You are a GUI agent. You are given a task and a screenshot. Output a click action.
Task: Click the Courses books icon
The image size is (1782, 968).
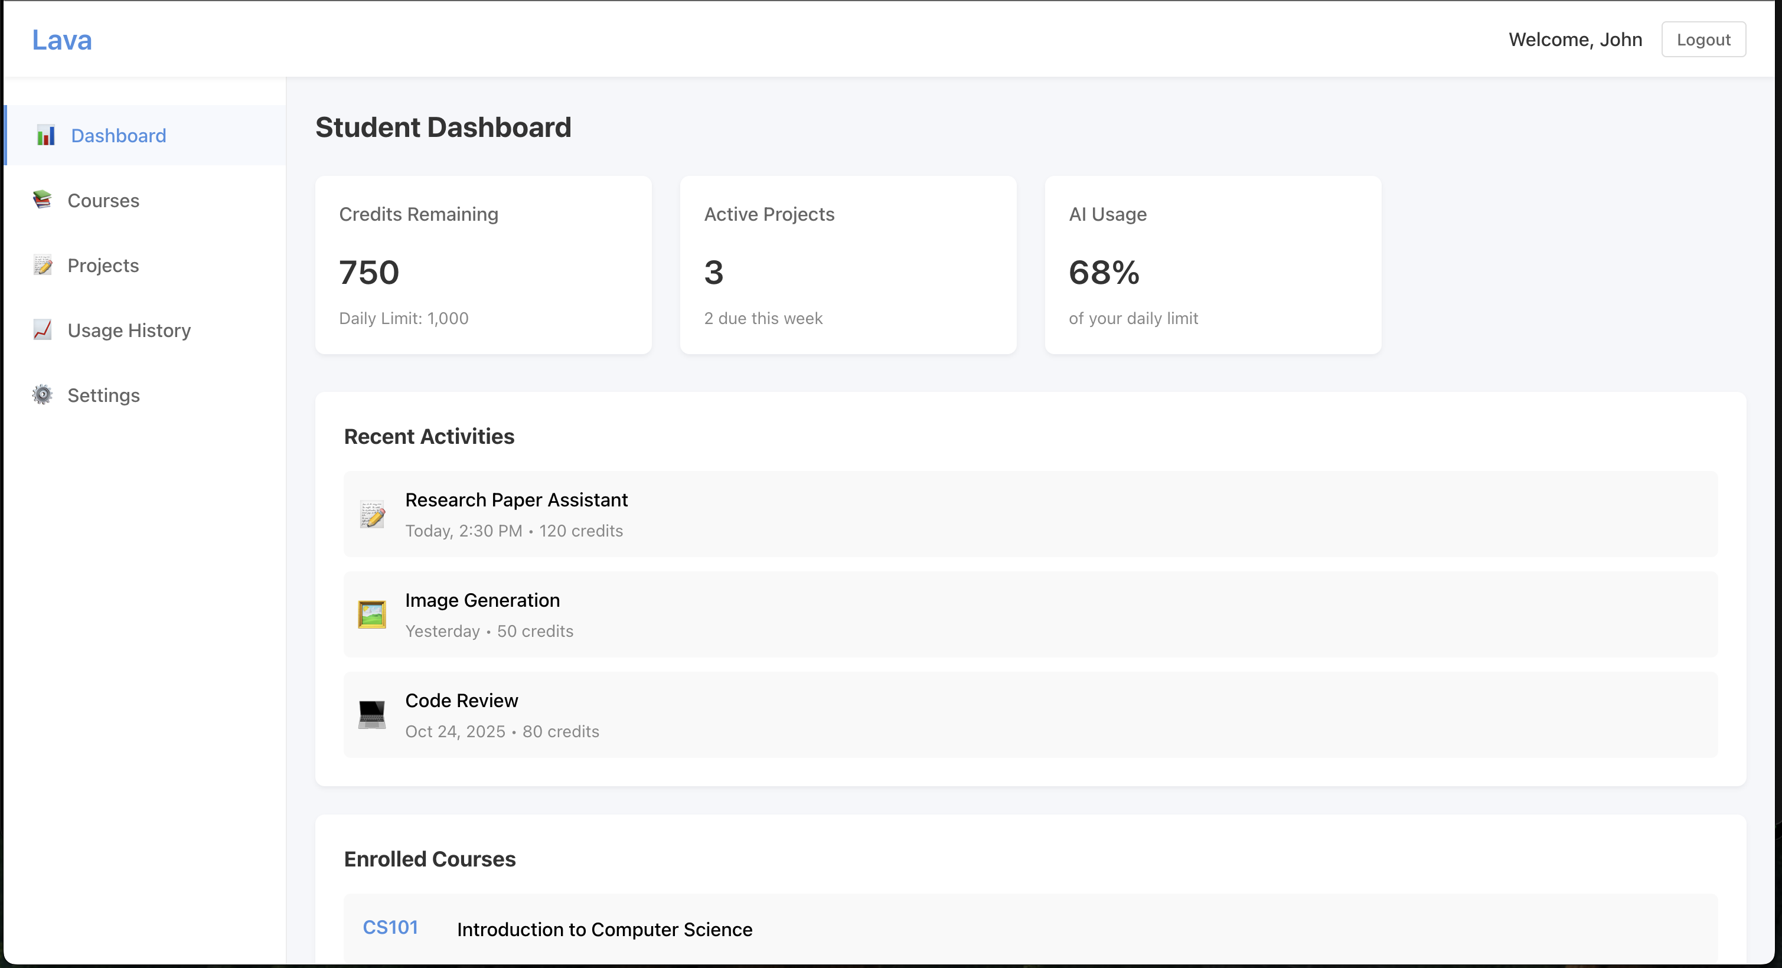[x=42, y=200]
